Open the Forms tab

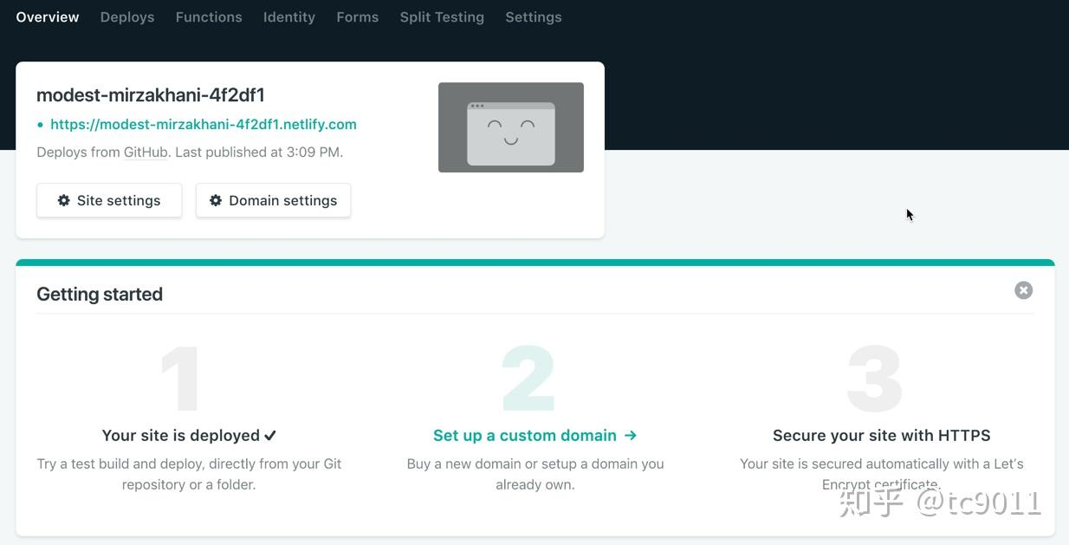click(x=357, y=17)
